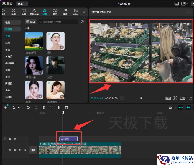The image size is (194, 165).
Task: Open the 调节 adjustment tab
Action: click(x=55, y=12)
